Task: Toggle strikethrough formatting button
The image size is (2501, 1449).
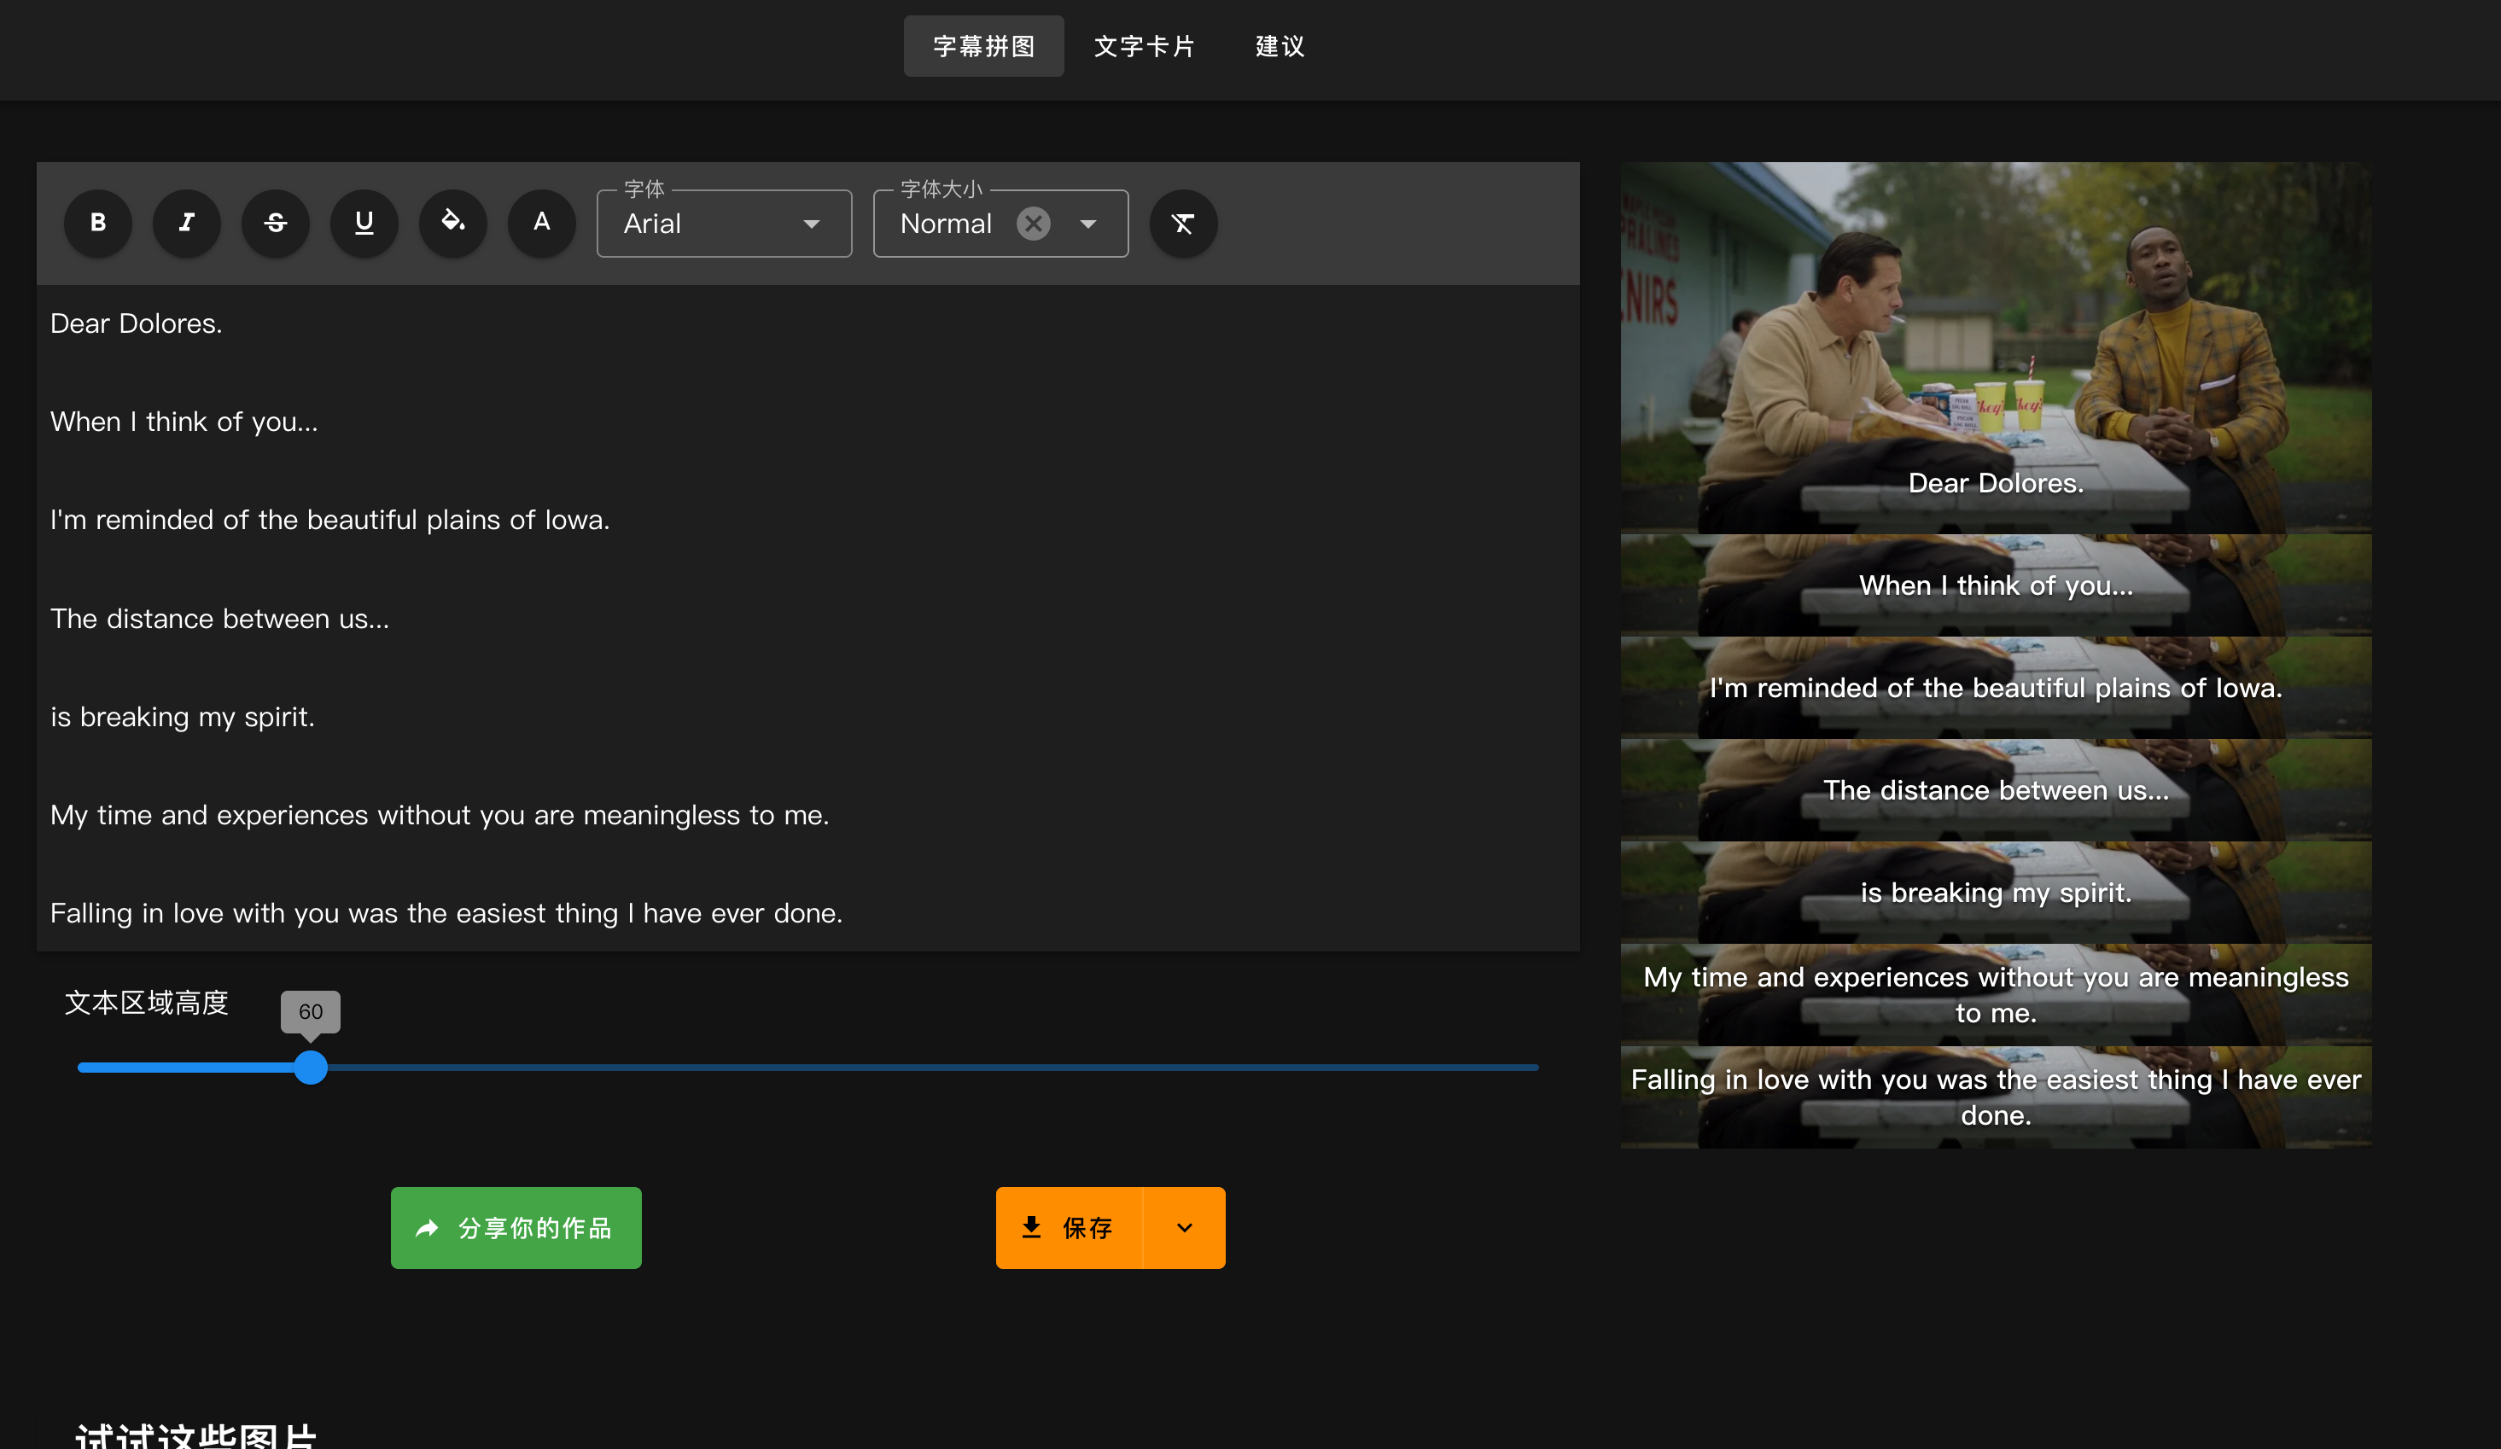Action: pyautogui.click(x=275, y=224)
